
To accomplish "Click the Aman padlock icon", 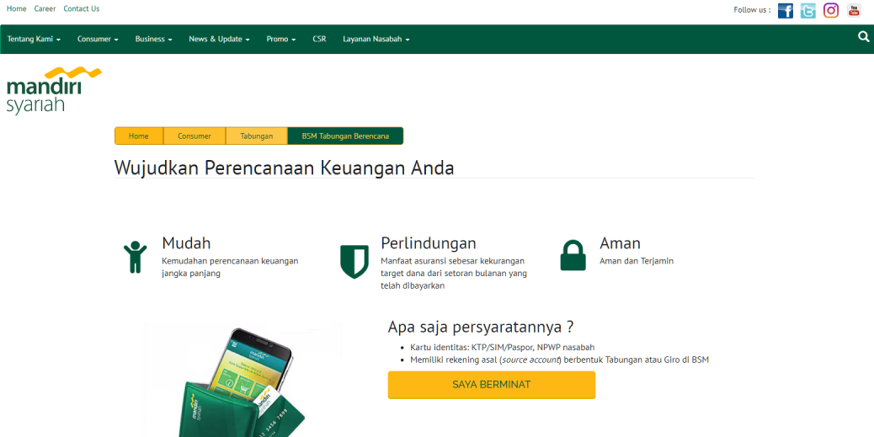I will (x=573, y=255).
